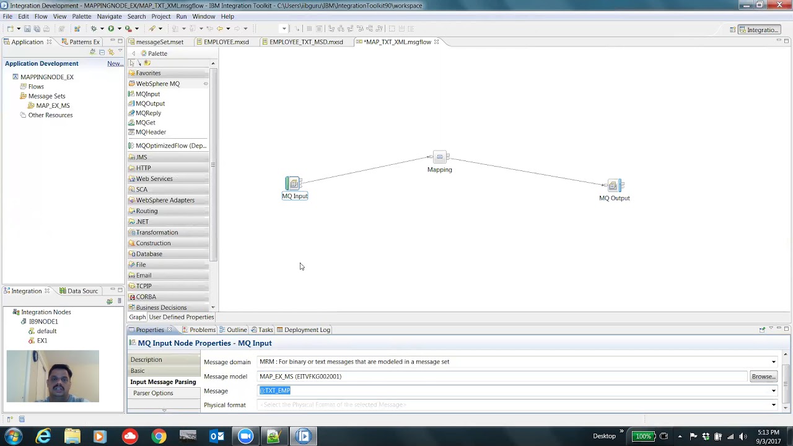The image size is (793, 446).
Task: Click the Run toolbar button
Action: (111, 28)
